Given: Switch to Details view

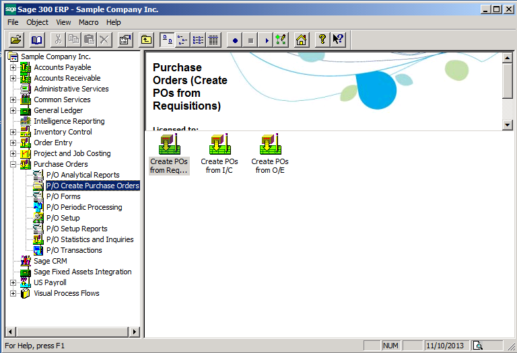Looking at the screenshot, I should pos(213,40).
